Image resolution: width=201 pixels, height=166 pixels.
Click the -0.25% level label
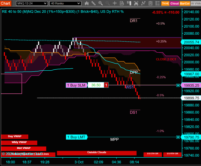pyautogui.click(x=161, y=77)
